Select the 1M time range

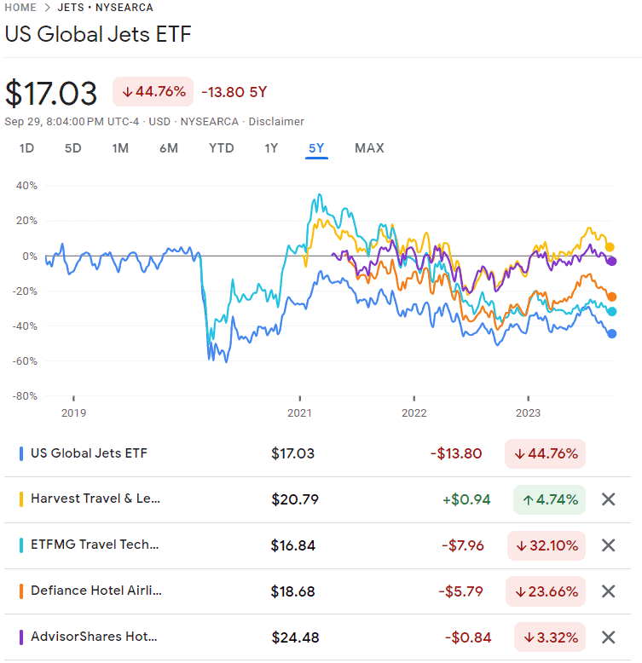tap(120, 148)
